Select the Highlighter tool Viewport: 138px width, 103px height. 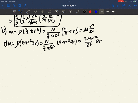pos(35,12)
